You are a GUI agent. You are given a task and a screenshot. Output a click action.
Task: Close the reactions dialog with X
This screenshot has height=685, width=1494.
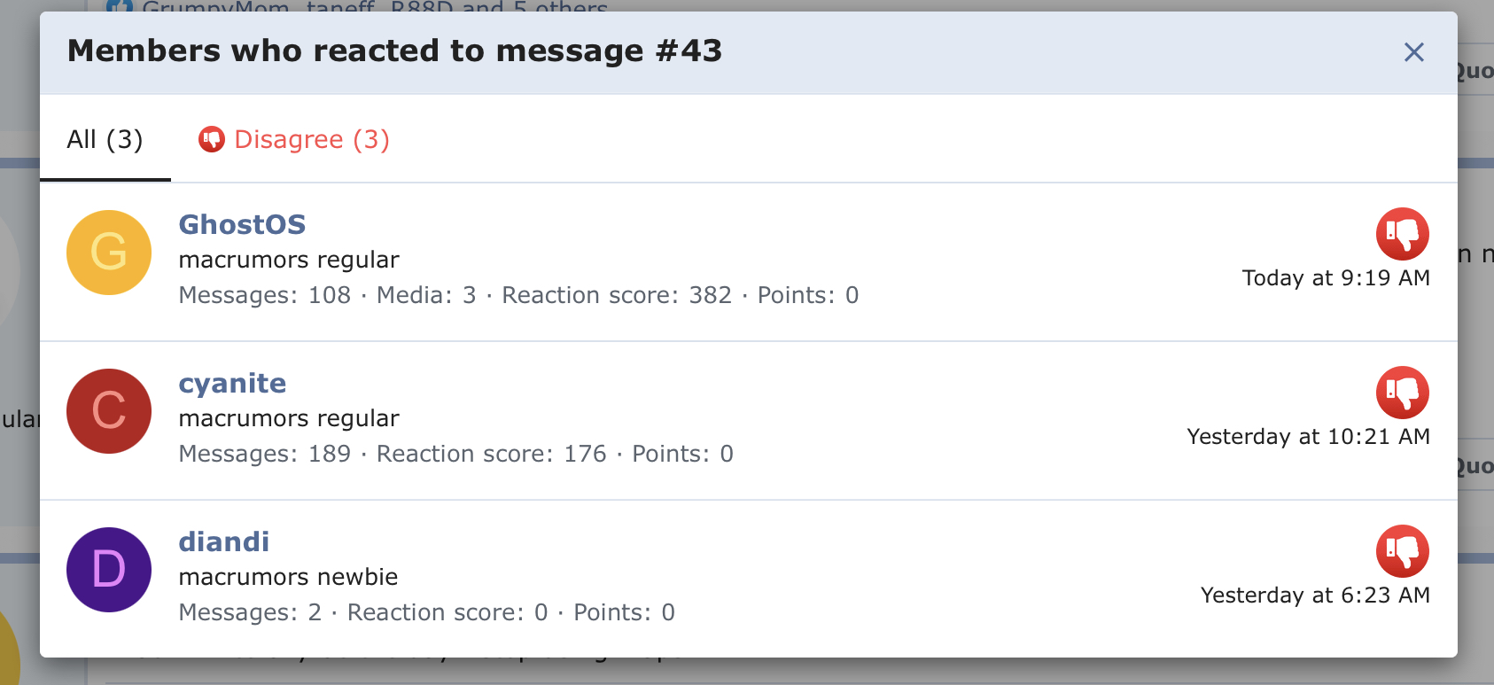1413,52
